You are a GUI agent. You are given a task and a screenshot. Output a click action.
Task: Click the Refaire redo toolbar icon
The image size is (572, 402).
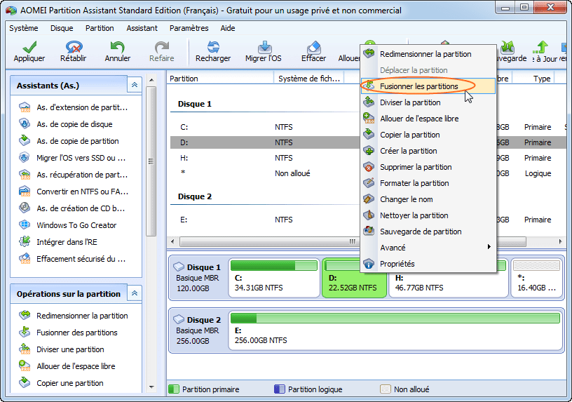tap(162, 47)
